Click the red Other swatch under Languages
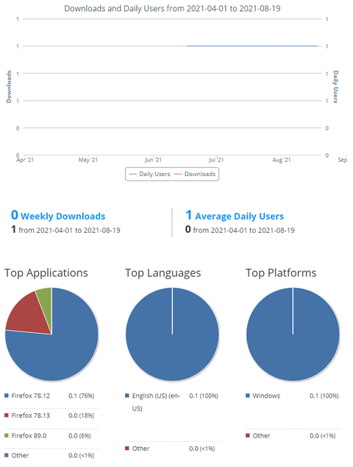 (127, 449)
